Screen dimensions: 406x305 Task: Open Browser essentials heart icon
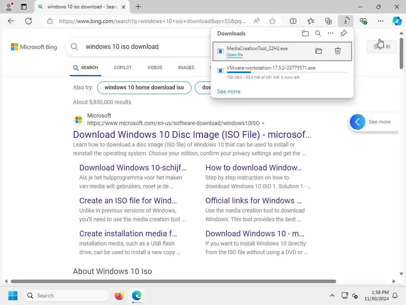coord(363,21)
